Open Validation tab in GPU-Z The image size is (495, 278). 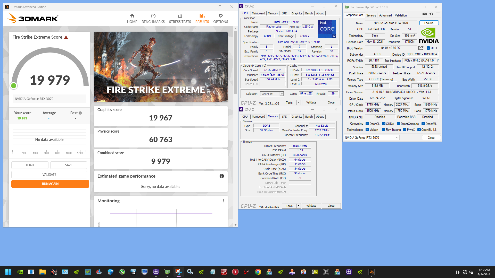(401, 15)
